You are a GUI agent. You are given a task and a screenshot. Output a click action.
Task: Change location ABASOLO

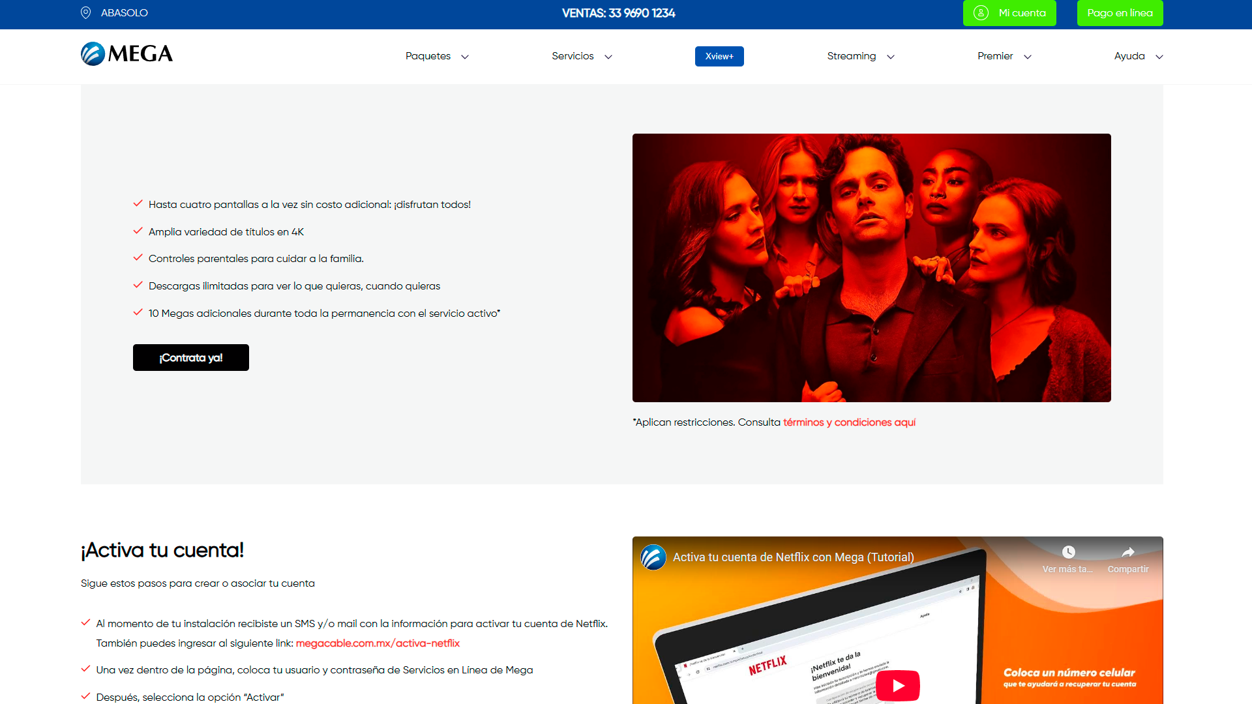point(124,13)
